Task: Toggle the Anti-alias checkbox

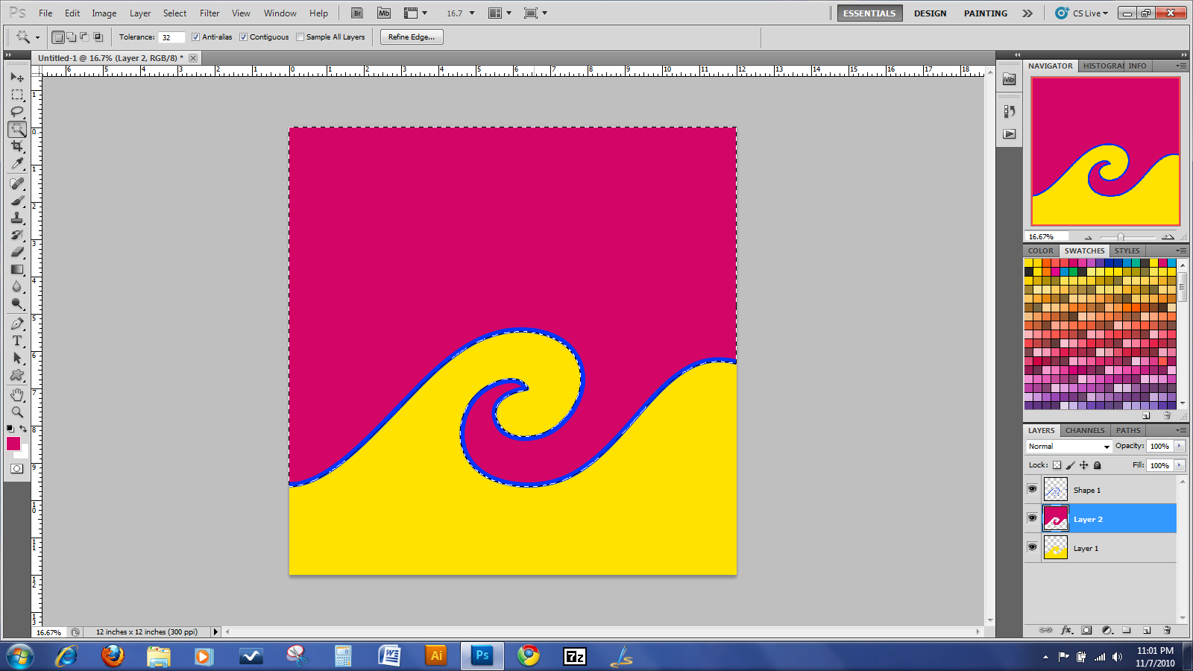Action: pos(195,37)
